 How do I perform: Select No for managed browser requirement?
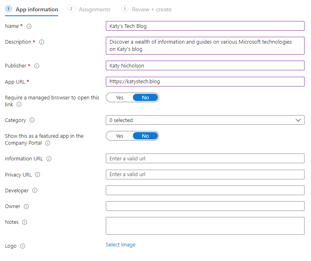(x=145, y=97)
